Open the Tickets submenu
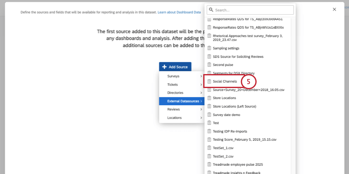The width and height of the screenshot is (349, 174). pos(181,85)
